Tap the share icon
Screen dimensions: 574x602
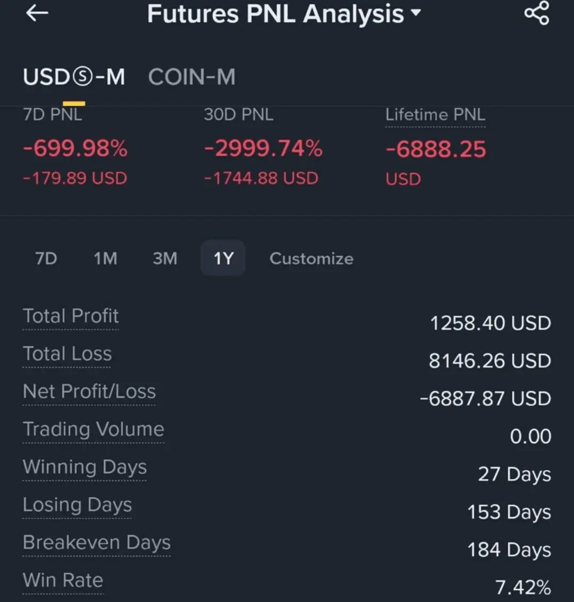coord(536,13)
